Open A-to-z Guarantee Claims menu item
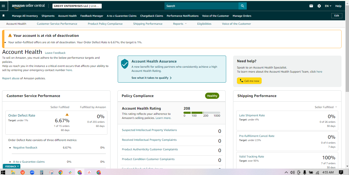The image size is (349, 175). coord(122,16)
